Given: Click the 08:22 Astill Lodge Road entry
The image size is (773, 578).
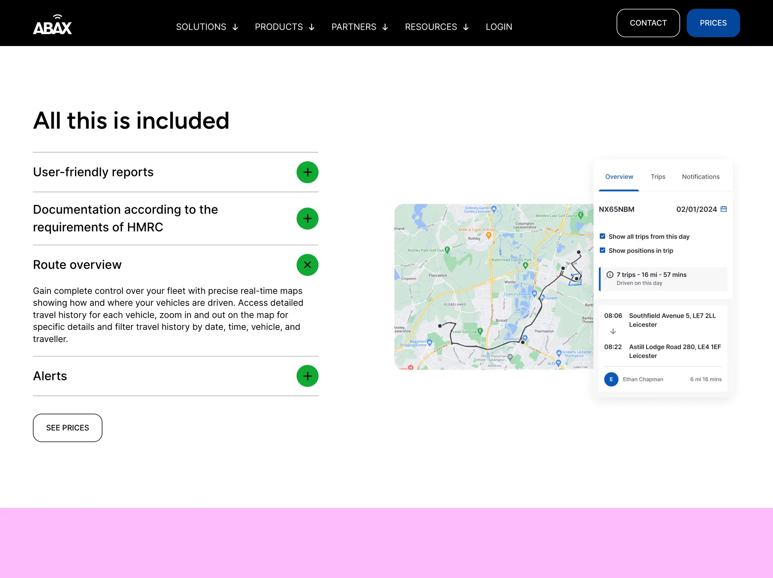Looking at the screenshot, I should click(x=662, y=351).
